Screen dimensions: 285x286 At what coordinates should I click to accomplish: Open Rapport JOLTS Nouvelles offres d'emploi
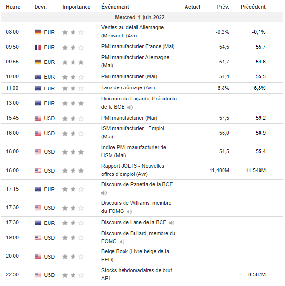(x=133, y=170)
